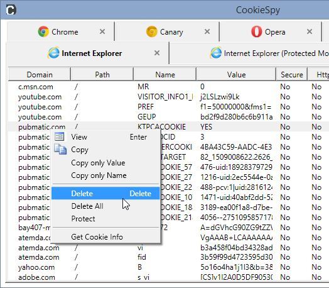Viewport: 329px width, 288px height.
Task: Click value starting f1=50000000
Action: (236, 107)
